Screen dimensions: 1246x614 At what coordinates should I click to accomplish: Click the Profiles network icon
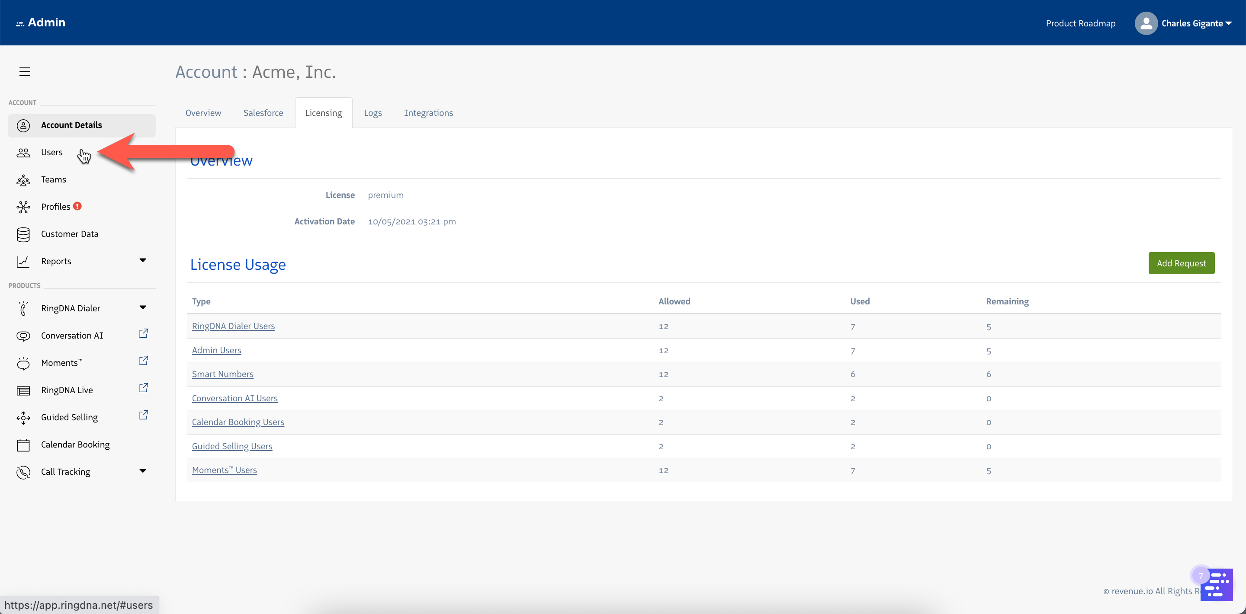coord(23,207)
